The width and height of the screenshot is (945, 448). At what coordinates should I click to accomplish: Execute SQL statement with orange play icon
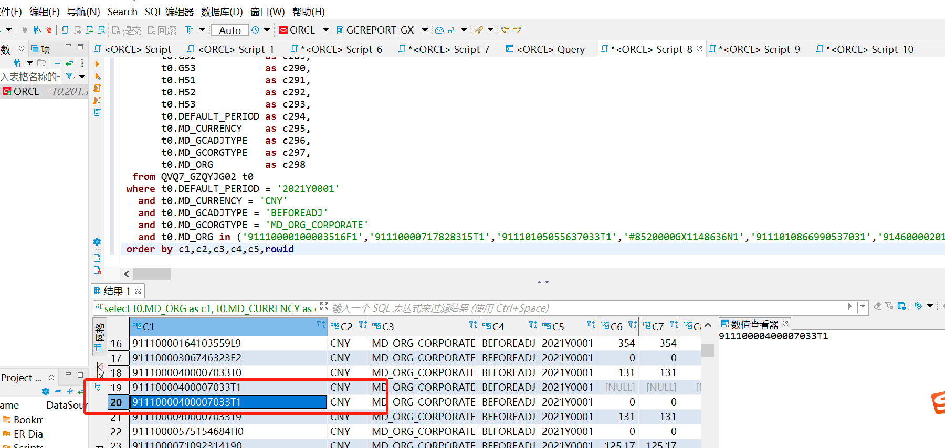[x=97, y=64]
